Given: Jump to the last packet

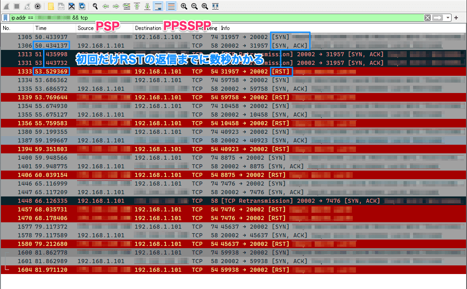Looking at the screenshot, I should 147,6.
